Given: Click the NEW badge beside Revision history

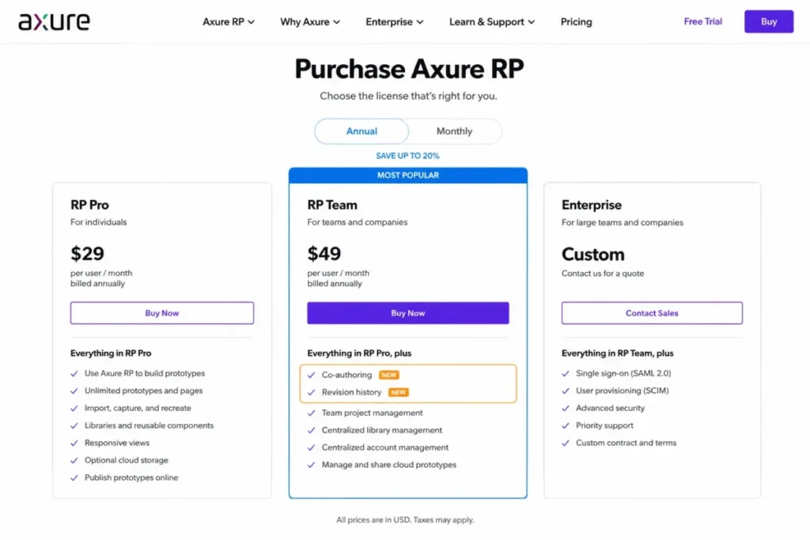Looking at the screenshot, I should 399,392.
